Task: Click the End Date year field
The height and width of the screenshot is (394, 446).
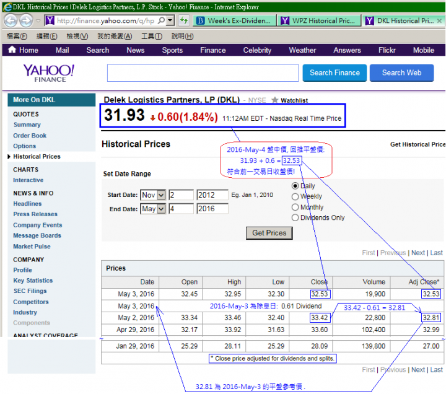Action: 212,209
